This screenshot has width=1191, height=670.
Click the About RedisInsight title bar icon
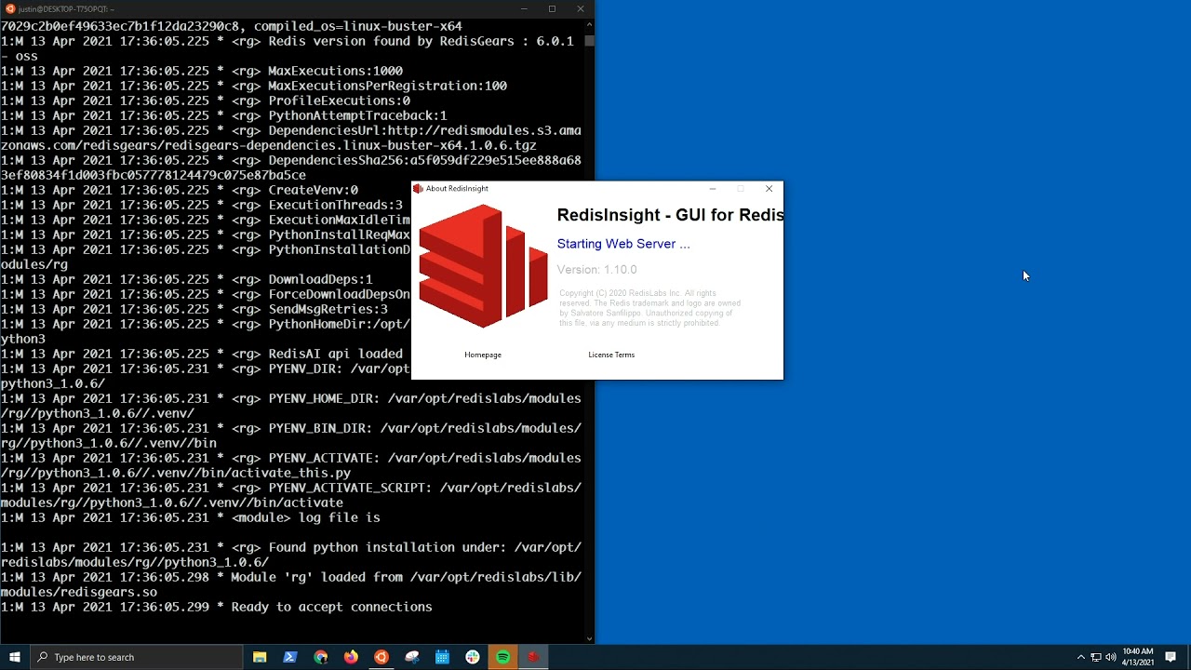[418, 189]
